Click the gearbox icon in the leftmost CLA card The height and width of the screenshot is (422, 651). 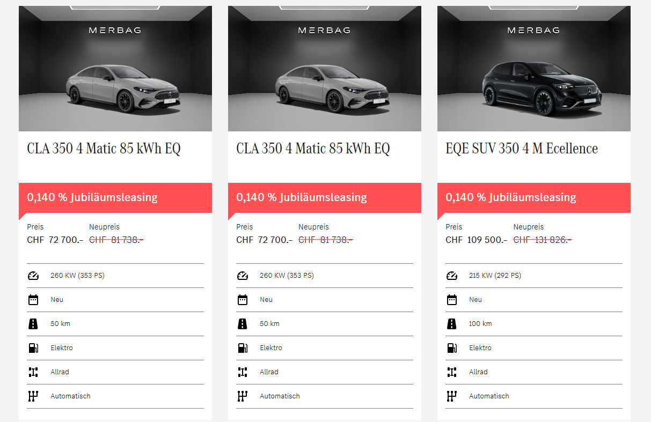pyautogui.click(x=33, y=396)
